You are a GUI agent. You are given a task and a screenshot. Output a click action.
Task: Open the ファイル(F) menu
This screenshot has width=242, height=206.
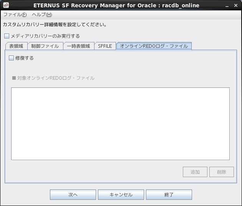[x=15, y=15]
